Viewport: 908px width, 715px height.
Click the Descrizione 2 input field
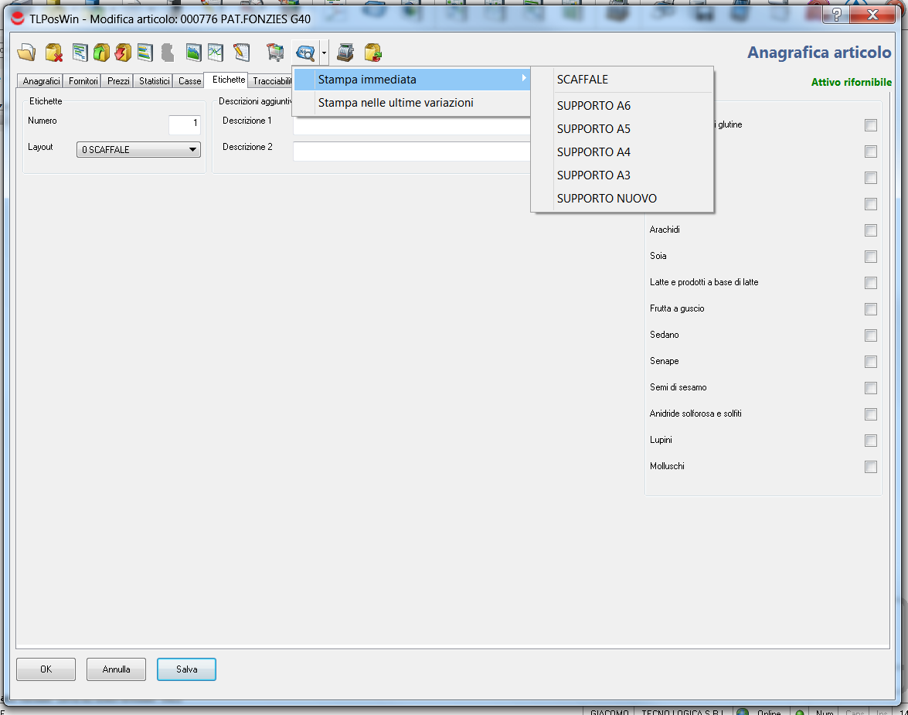(x=411, y=152)
